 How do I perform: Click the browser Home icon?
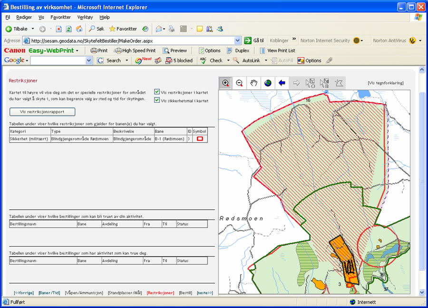click(79, 29)
